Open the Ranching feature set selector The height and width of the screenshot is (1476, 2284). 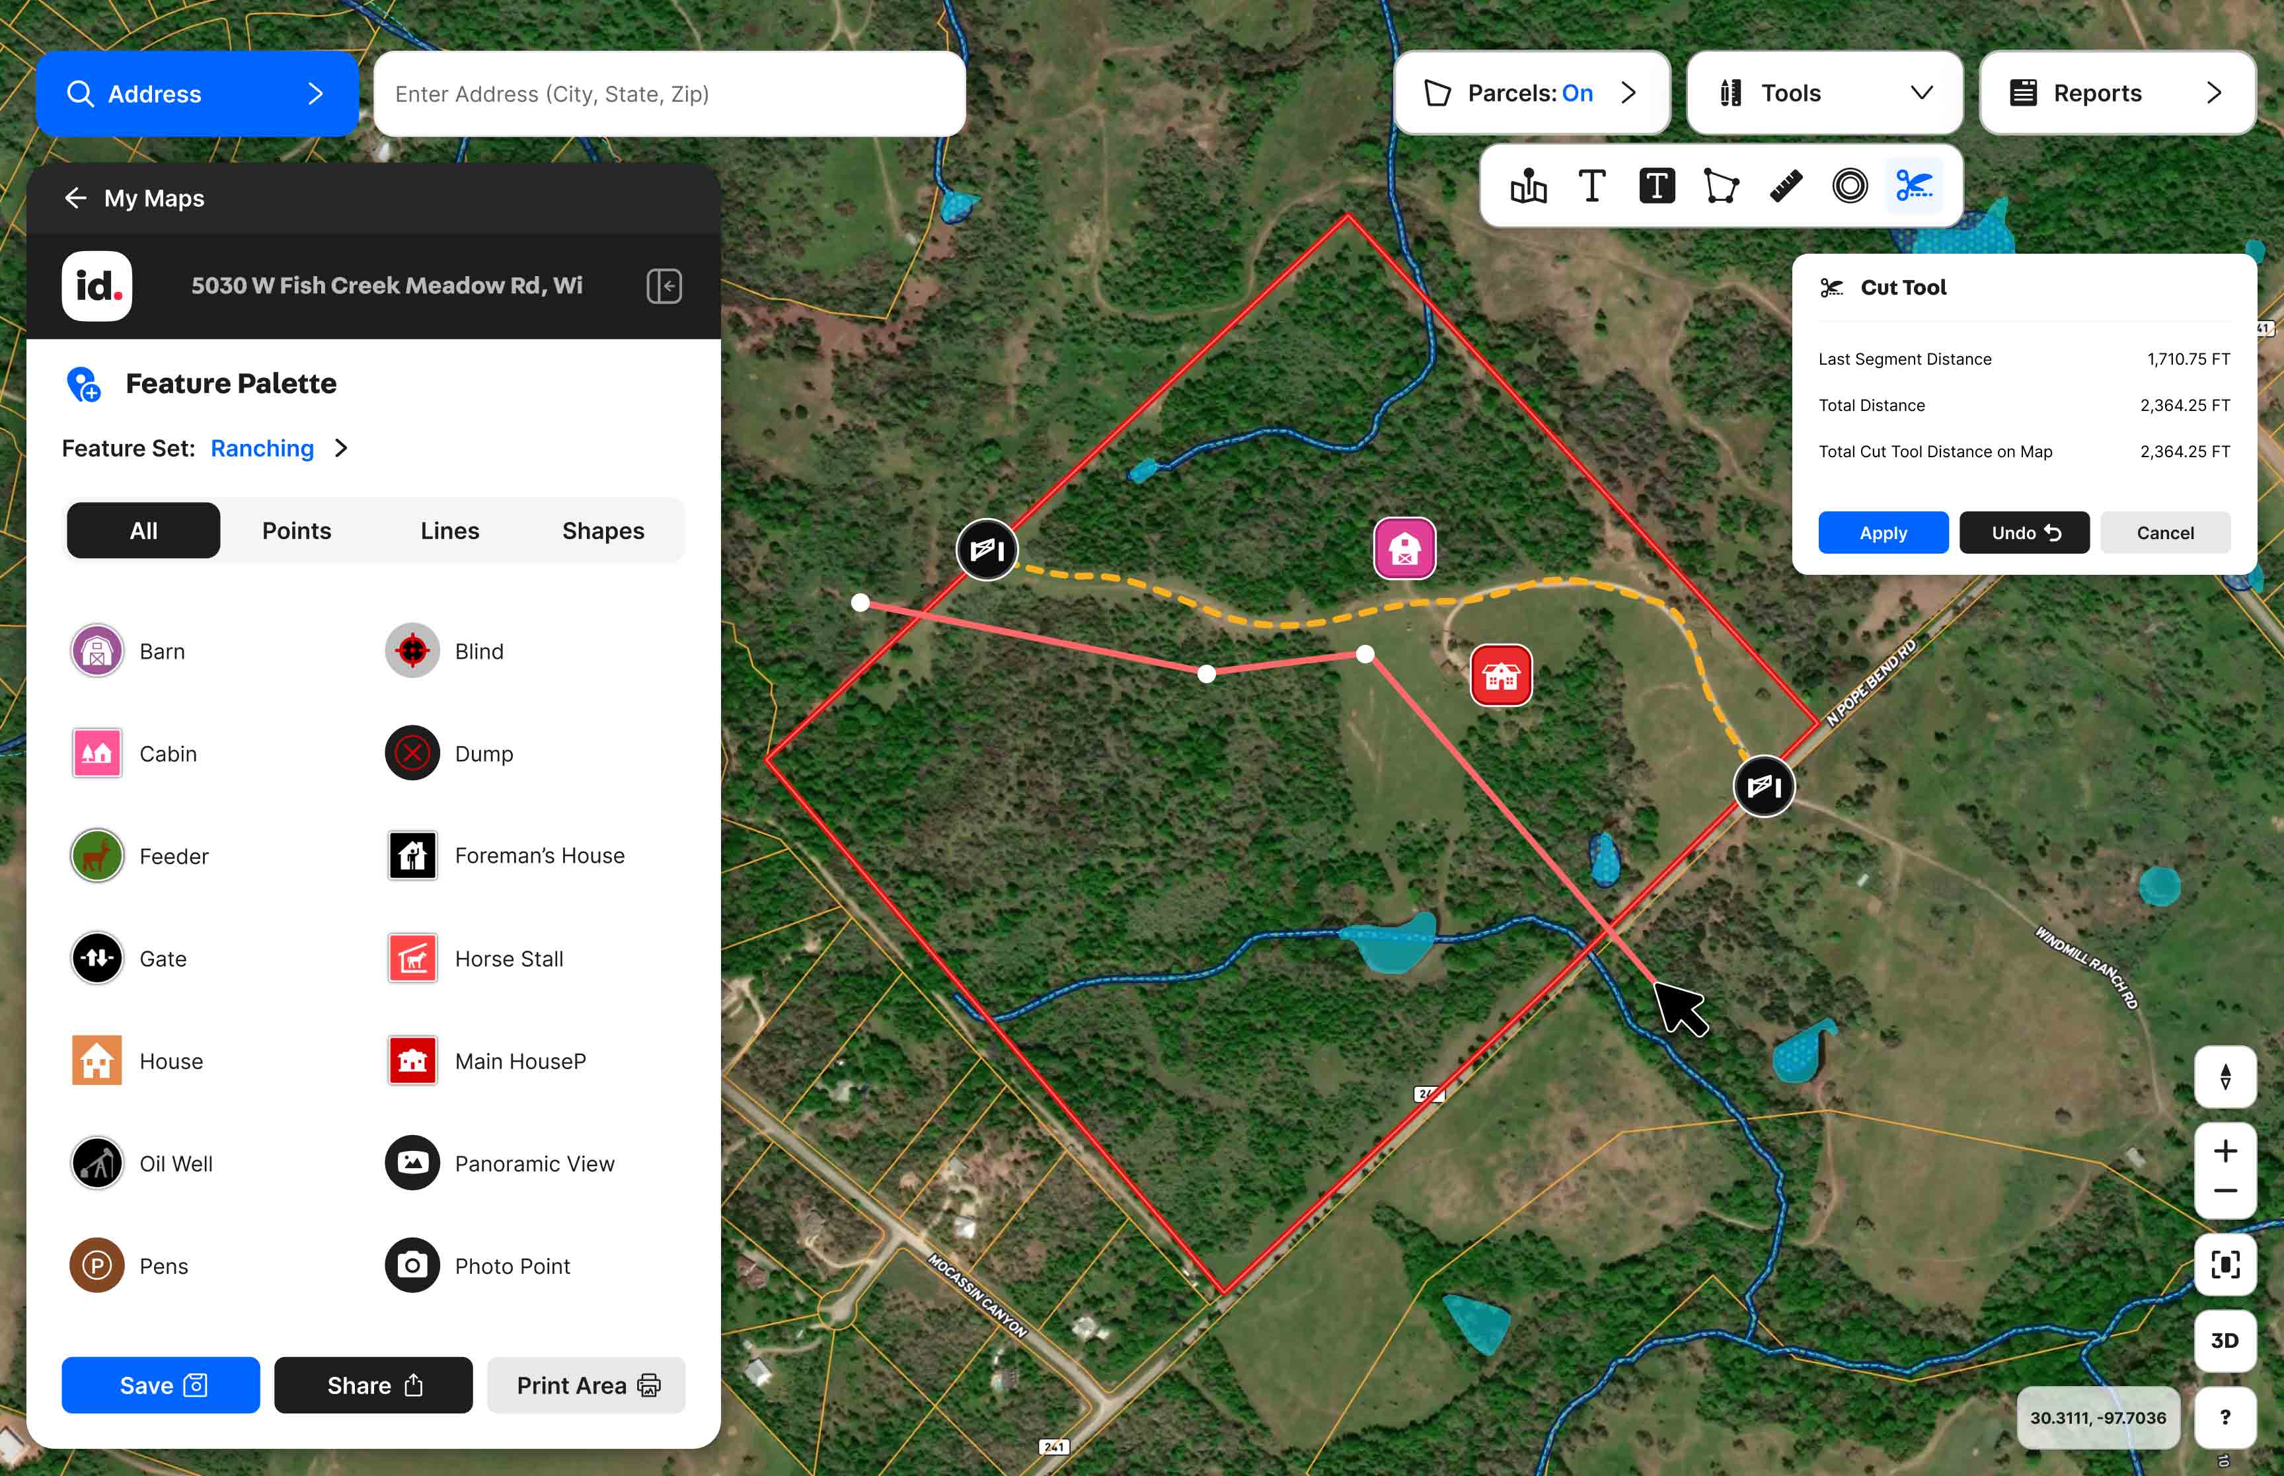coord(279,447)
